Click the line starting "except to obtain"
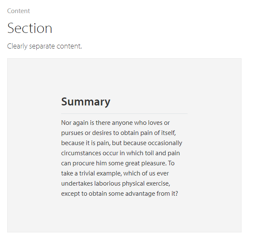The image size is (258, 240). click(120, 194)
